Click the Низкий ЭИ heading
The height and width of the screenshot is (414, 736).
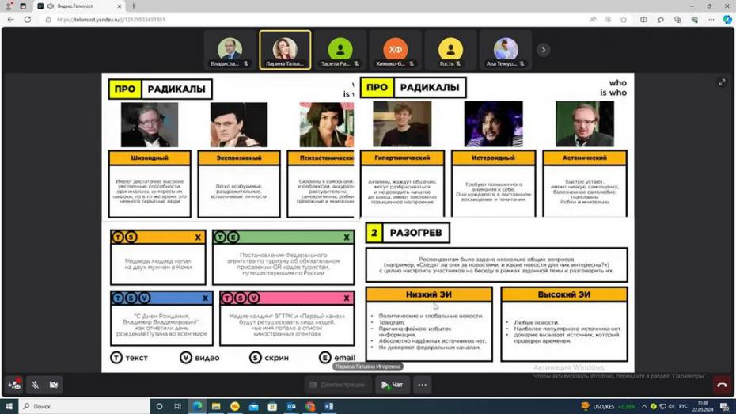(429, 294)
